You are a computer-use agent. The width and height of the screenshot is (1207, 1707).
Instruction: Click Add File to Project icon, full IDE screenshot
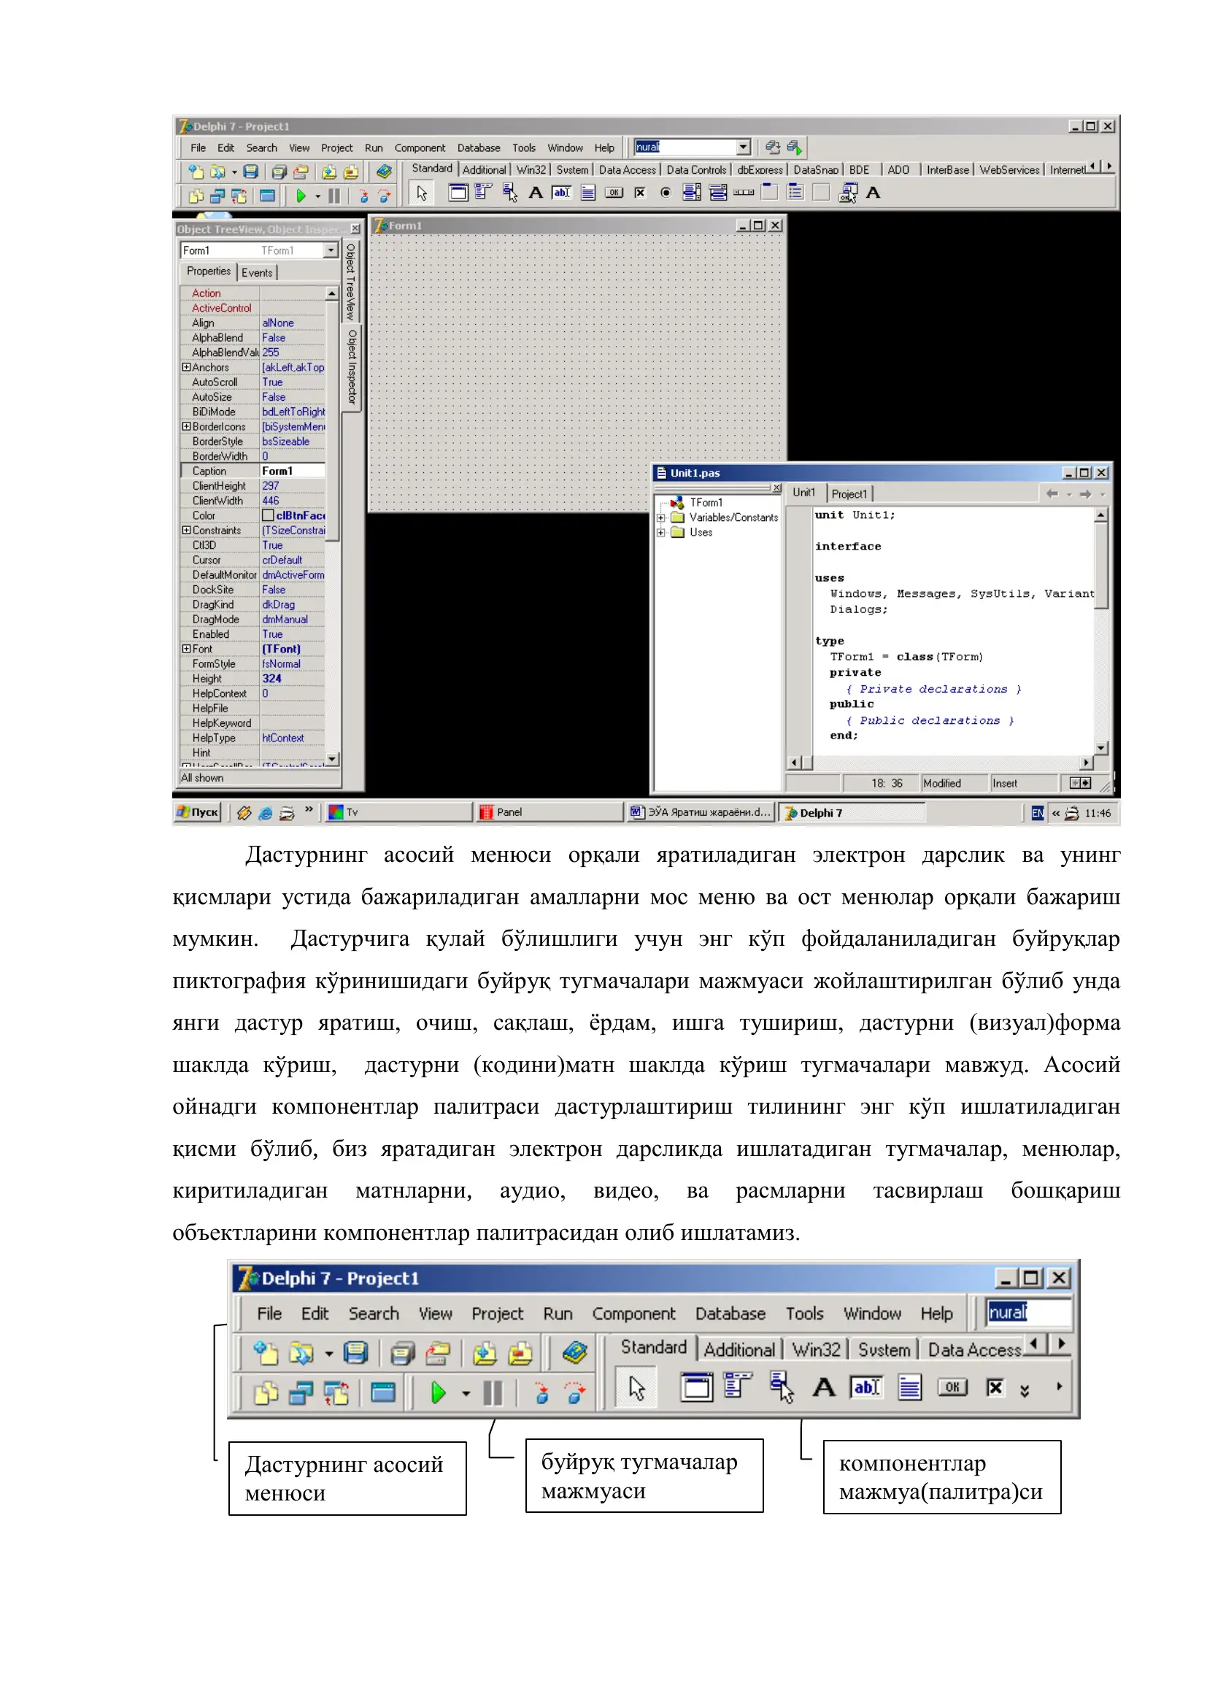coord(328,172)
